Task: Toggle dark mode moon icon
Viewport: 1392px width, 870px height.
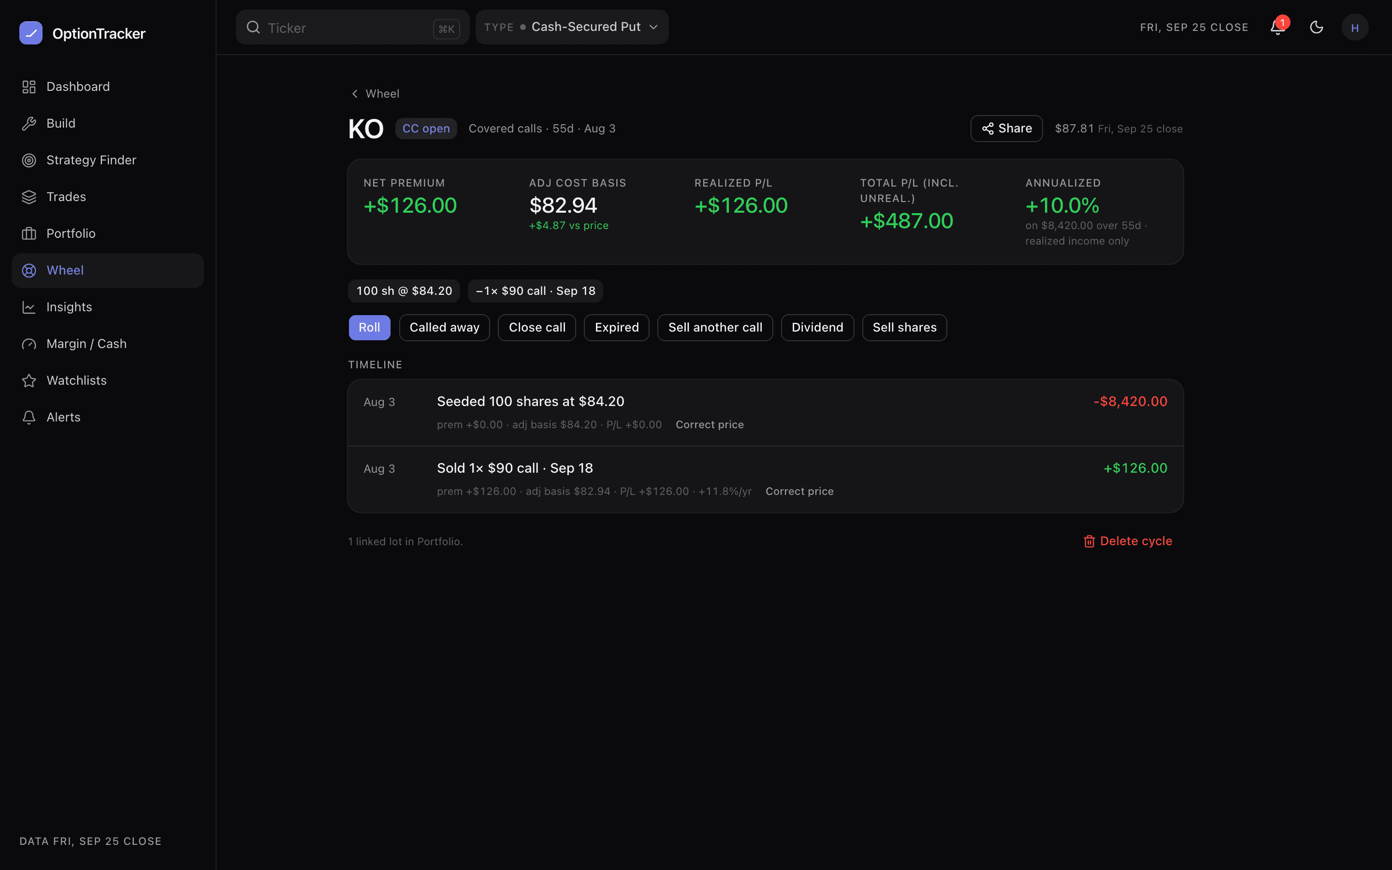Action: pos(1316,27)
